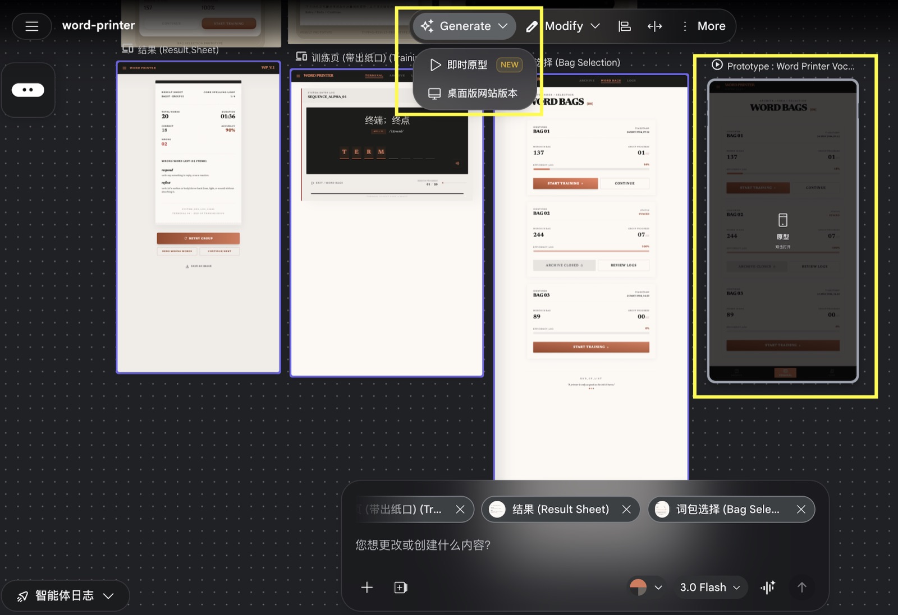Image resolution: width=898 pixels, height=615 pixels.
Task: Remove the training page (Tr... chip
Action: click(460, 509)
